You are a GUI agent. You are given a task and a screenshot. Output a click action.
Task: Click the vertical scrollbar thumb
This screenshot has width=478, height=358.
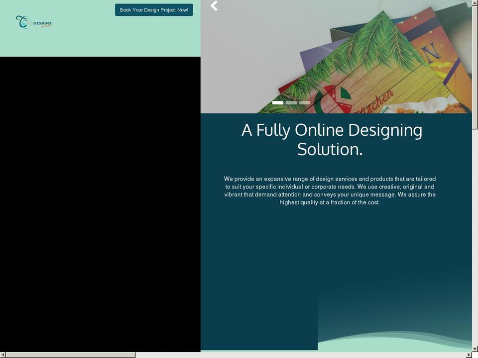tap(475, 67)
